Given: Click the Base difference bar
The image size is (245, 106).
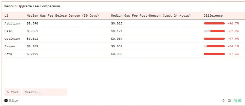Looking at the screenshot, I should [214, 31].
